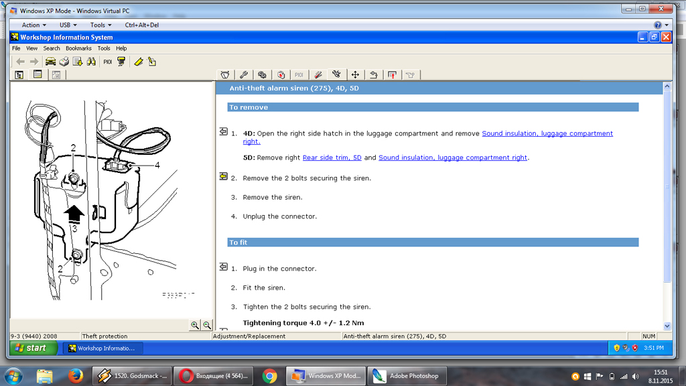This screenshot has height=386, width=686.
Task: Expand the USB dropdown menu
Action: pyautogui.click(x=68, y=25)
